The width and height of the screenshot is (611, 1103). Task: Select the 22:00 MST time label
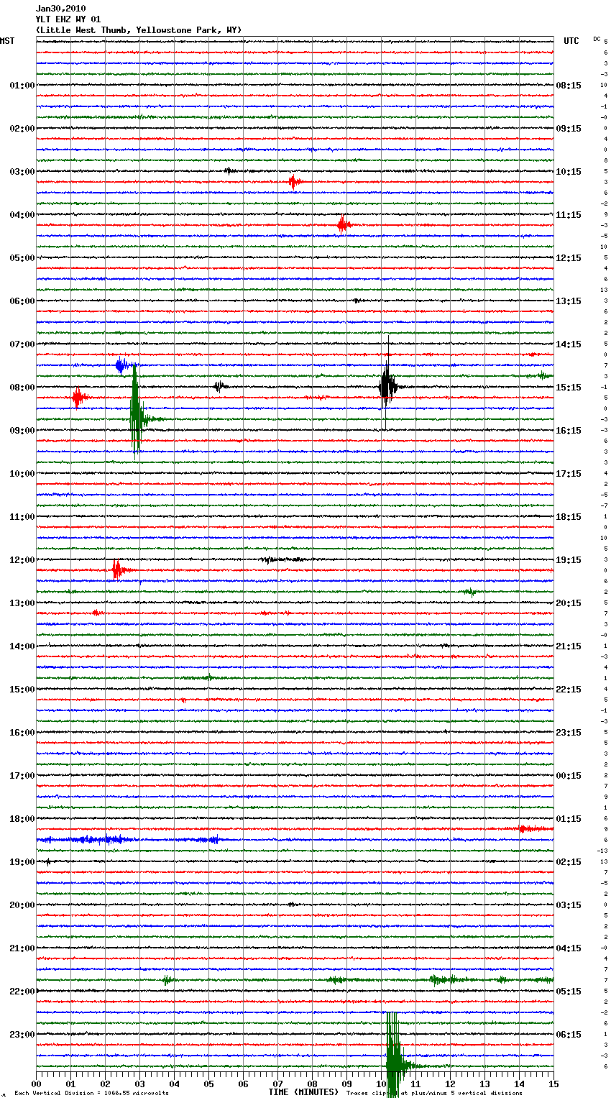22,992
